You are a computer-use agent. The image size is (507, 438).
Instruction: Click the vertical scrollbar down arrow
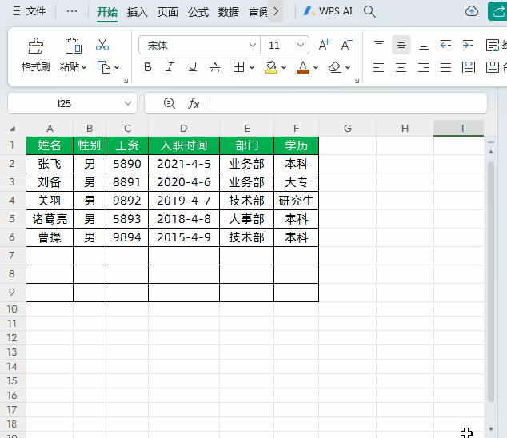[491, 429]
